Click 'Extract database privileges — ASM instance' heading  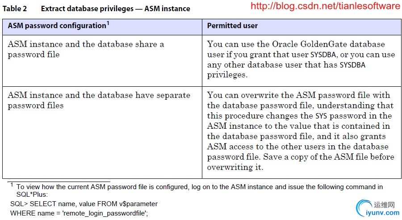(x=115, y=8)
